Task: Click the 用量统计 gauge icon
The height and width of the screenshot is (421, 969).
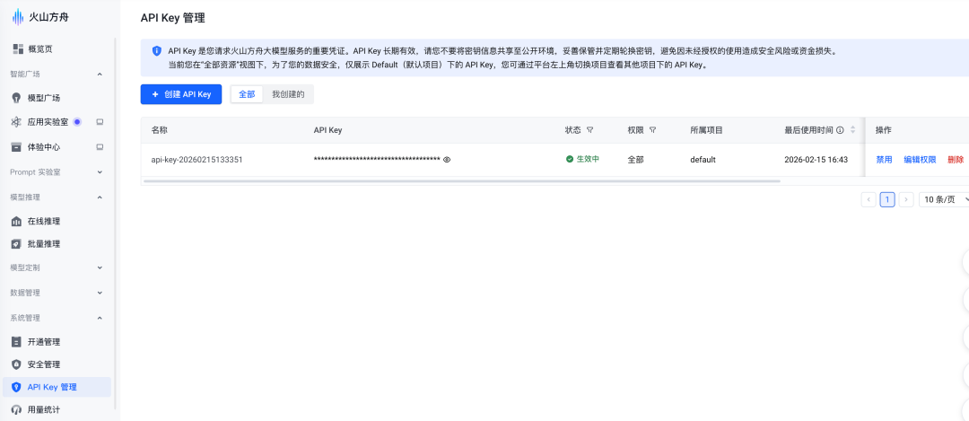Action: tap(17, 409)
